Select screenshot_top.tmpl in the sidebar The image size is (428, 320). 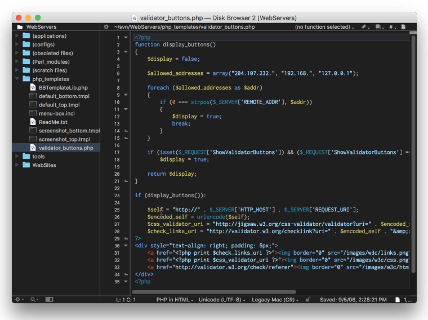(x=56, y=139)
